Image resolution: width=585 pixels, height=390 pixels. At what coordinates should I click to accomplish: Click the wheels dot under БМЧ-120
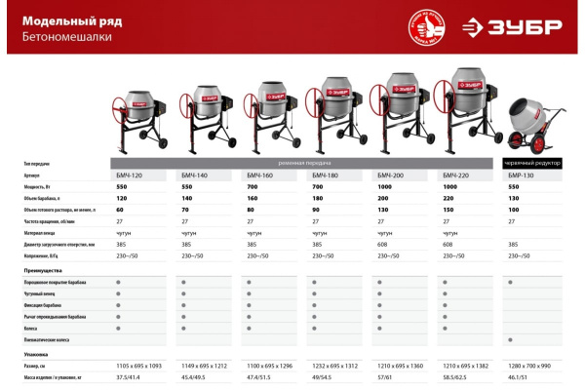[118, 329]
